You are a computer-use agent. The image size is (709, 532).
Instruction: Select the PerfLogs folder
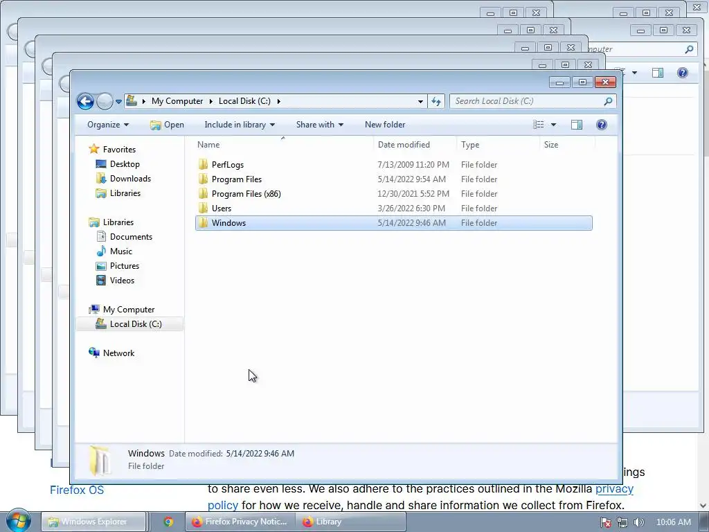pos(227,165)
